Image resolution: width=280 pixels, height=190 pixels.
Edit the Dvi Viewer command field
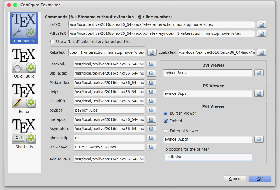(208, 73)
